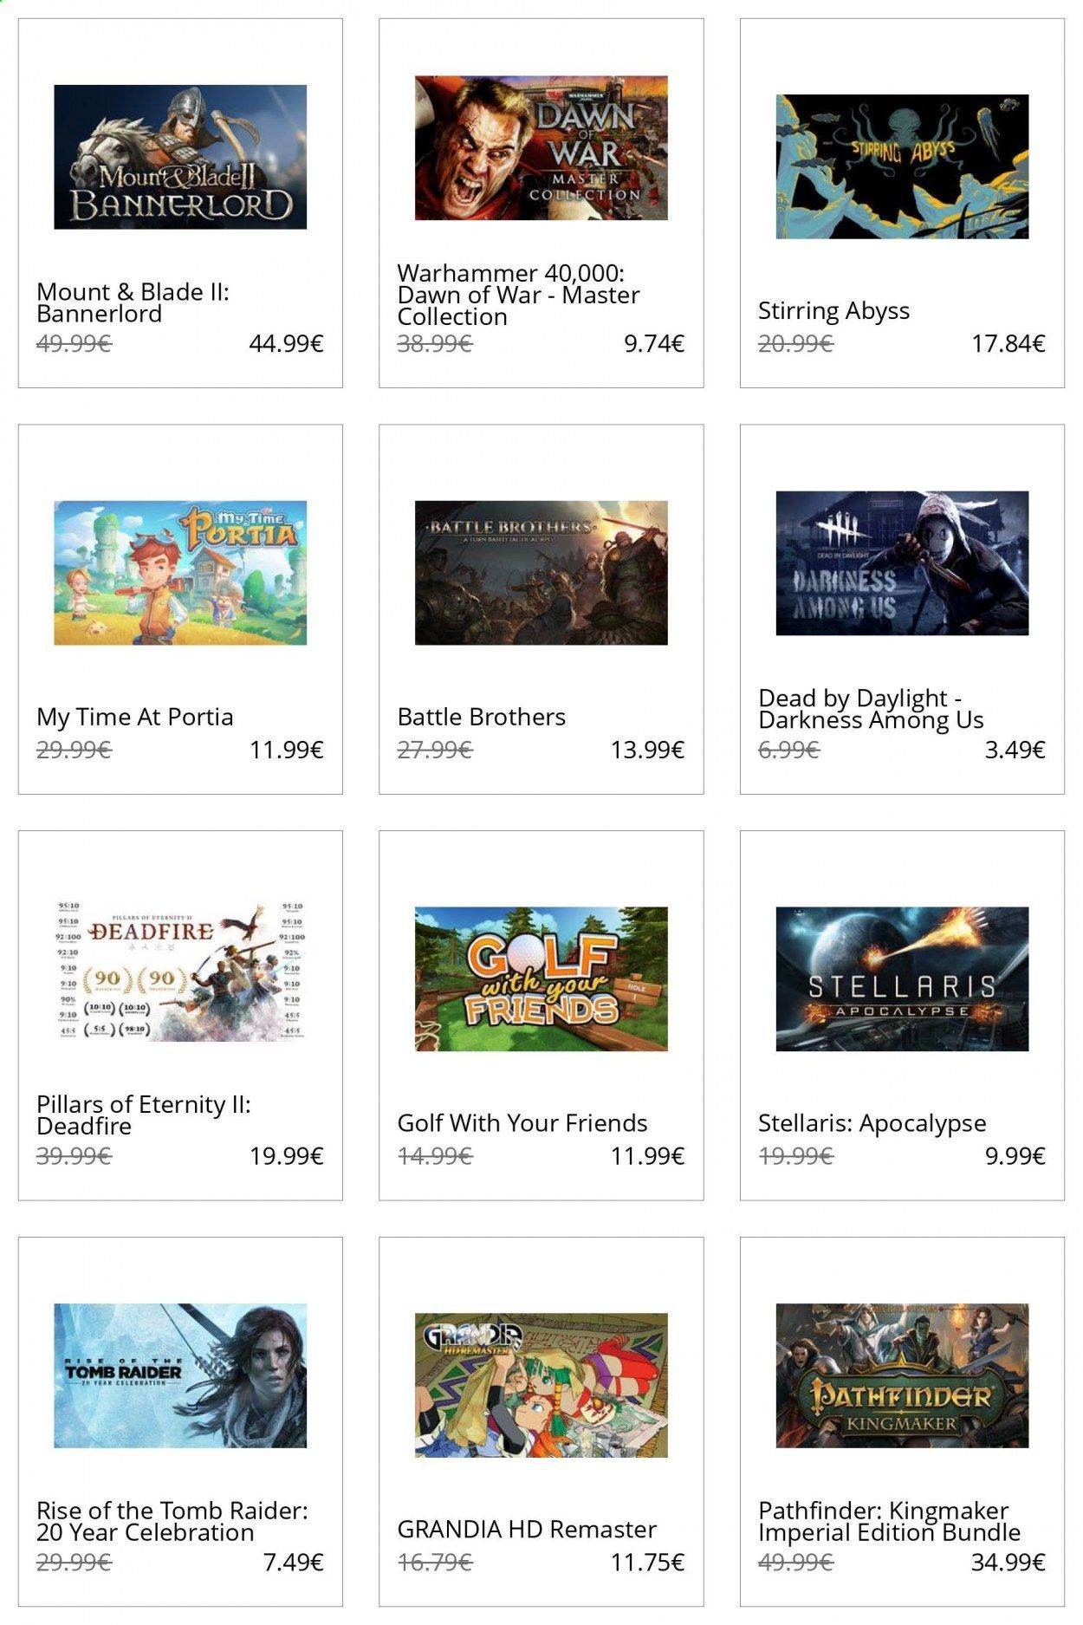The width and height of the screenshot is (1083, 1625).
Task: Click the Golf With Your Friends title
Action: click(x=522, y=1123)
